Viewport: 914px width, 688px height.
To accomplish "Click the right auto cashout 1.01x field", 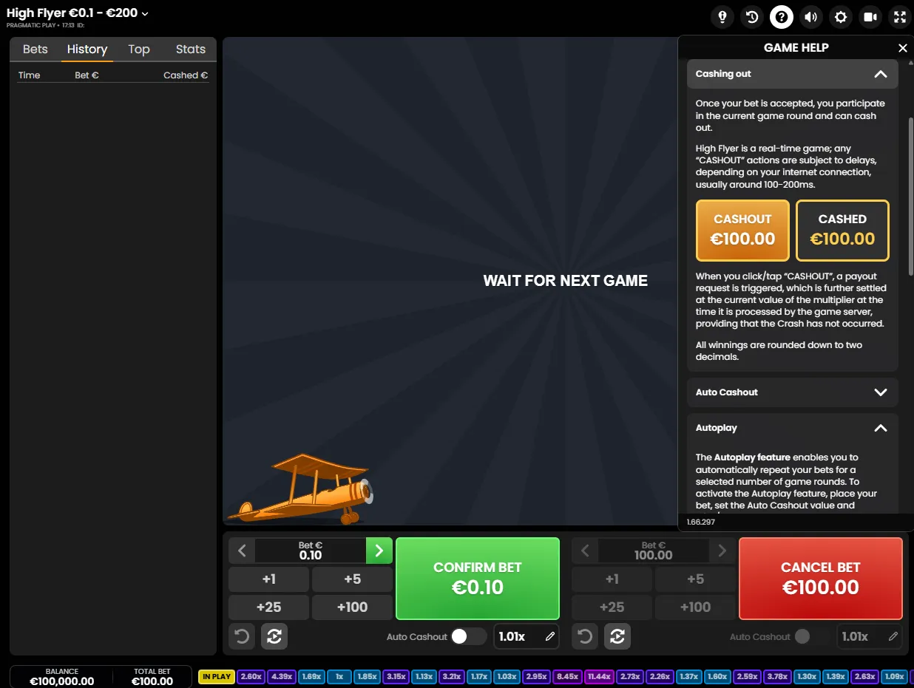I will coord(870,636).
